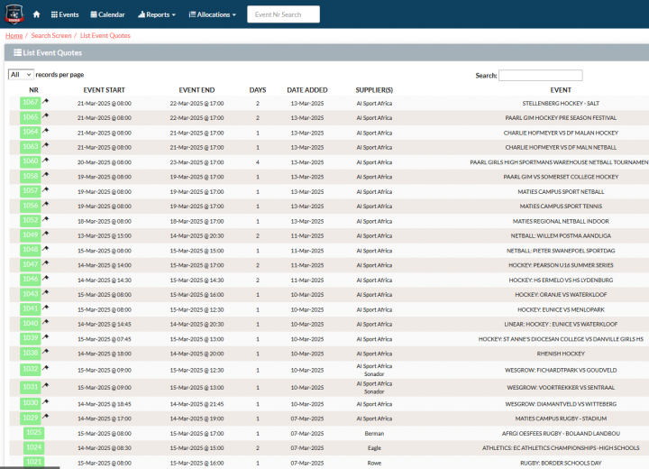Viewport: 649px width, 469px height.
Task: Open quote number 1060 badge
Action: coord(31,161)
